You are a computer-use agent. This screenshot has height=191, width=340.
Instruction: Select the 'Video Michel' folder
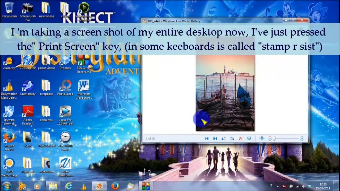[46, 140]
